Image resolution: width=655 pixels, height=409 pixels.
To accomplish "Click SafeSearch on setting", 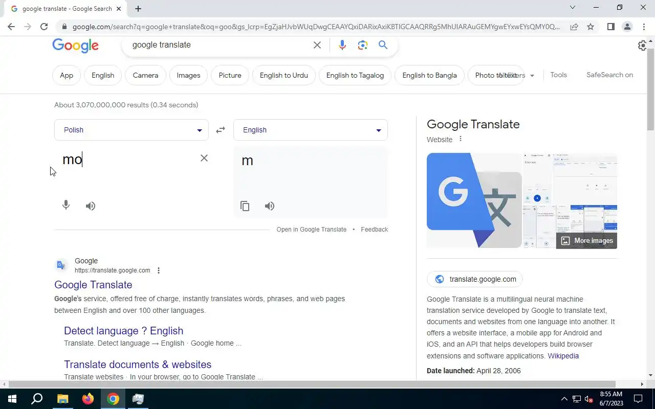I will (609, 75).
